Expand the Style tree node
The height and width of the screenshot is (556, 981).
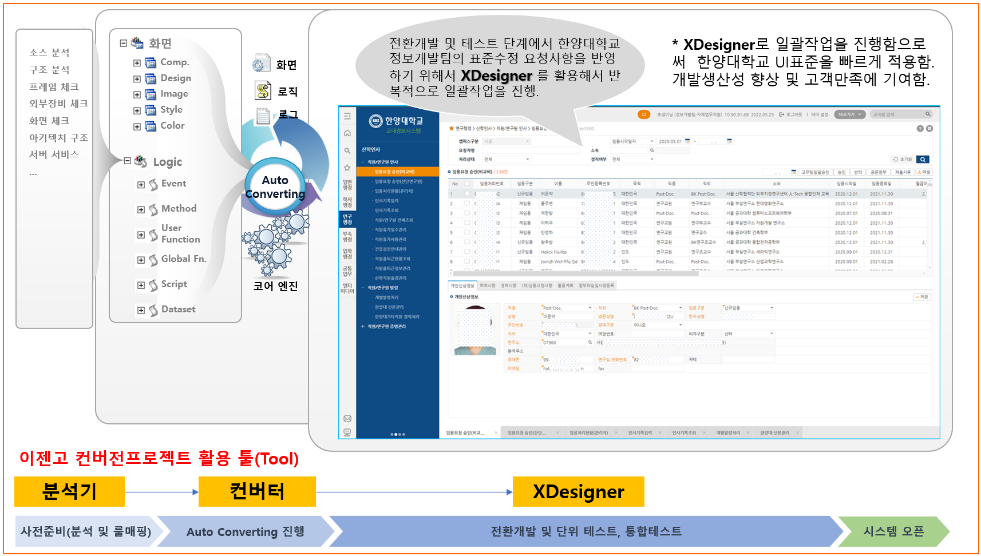click(x=137, y=111)
